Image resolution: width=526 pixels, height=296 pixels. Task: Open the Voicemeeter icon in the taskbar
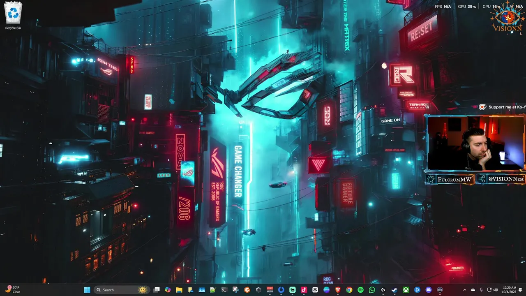(270, 290)
